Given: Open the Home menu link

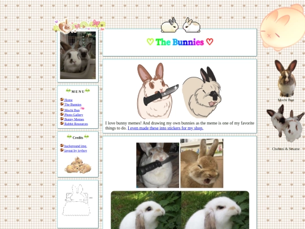Looking at the screenshot, I should (x=68, y=100).
